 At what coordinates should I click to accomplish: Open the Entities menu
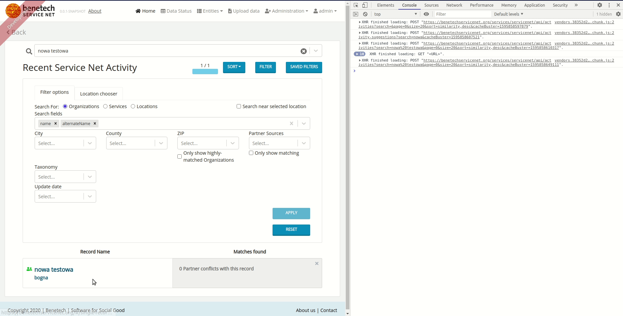(210, 11)
